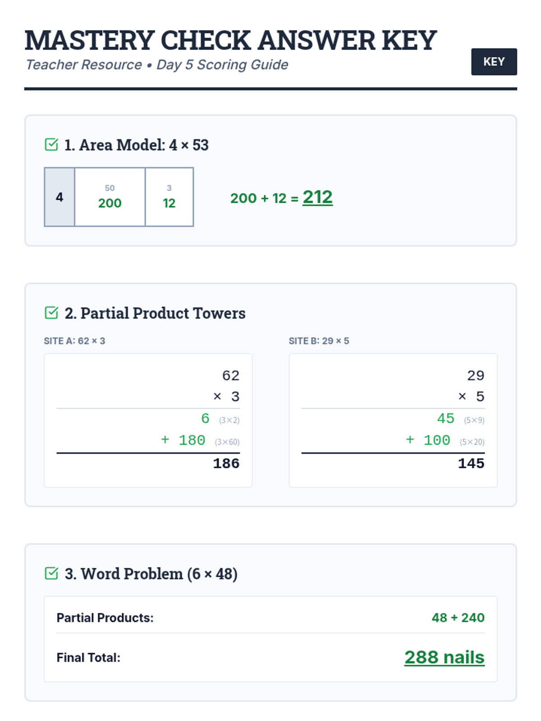
Task: Click the Mastery Check Answer Key title
Action: pyautogui.click(x=230, y=41)
